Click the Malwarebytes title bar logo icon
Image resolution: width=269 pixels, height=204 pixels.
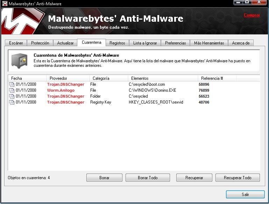pyautogui.click(x=5, y=3)
